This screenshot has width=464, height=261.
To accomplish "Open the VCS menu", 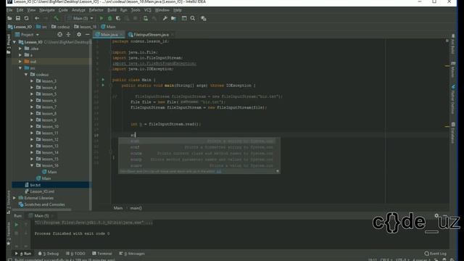I will (x=147, y=10).
